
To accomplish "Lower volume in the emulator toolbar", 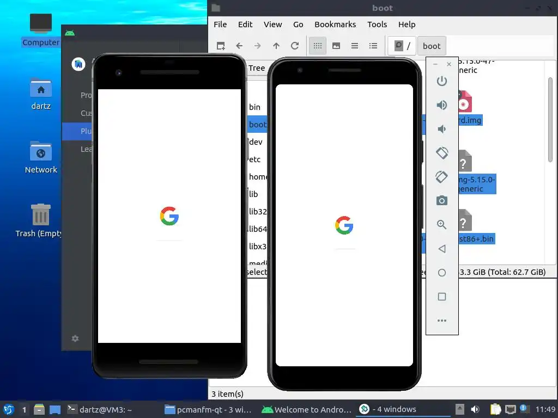I will tap(441, 128).
